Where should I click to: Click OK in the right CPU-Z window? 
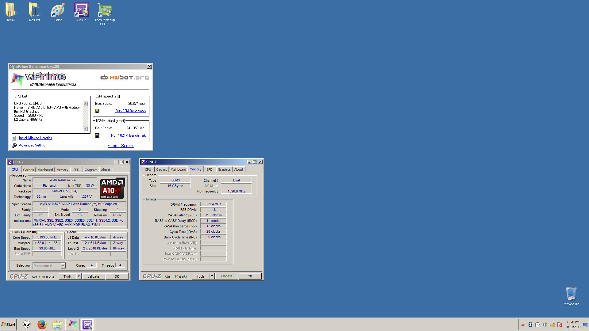tap(250, 276)
